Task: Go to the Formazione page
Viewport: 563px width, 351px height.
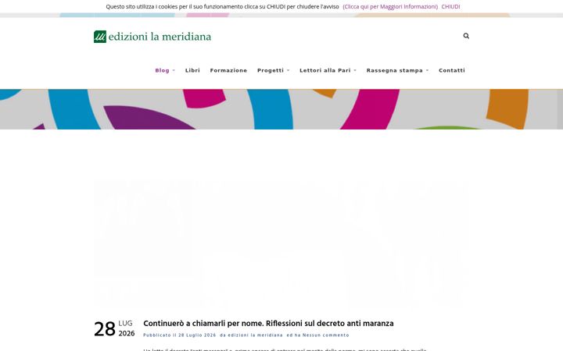Action: [x=228, y=70]
